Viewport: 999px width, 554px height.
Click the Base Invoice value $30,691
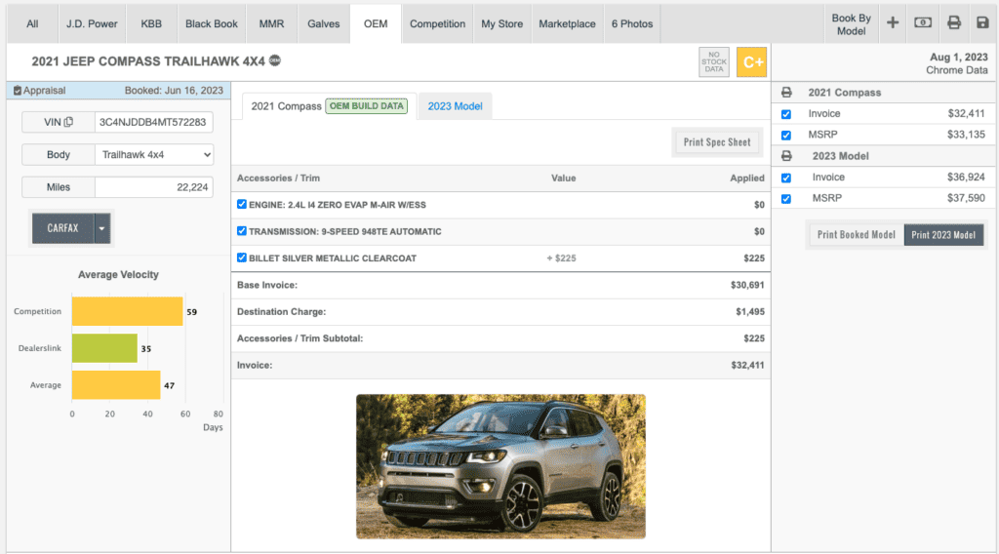[747, 285]
